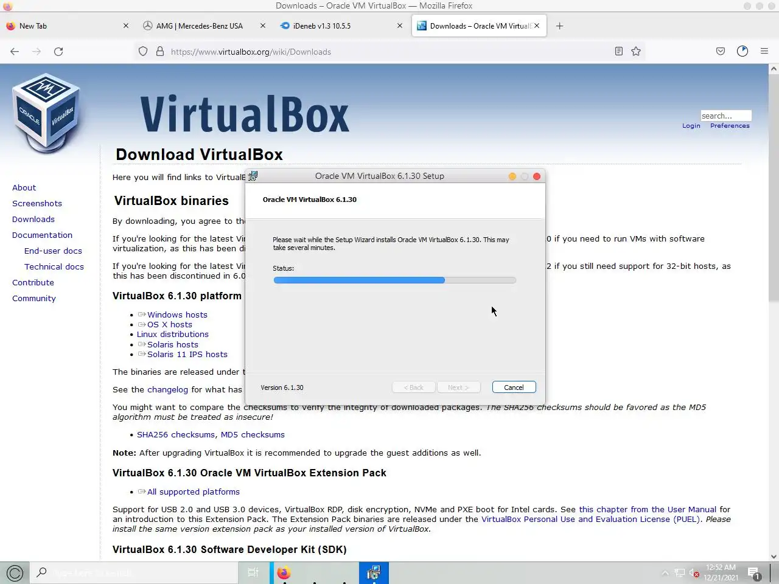
Task: Open Solaris hosts download link
Action: [x=172, y=345]
